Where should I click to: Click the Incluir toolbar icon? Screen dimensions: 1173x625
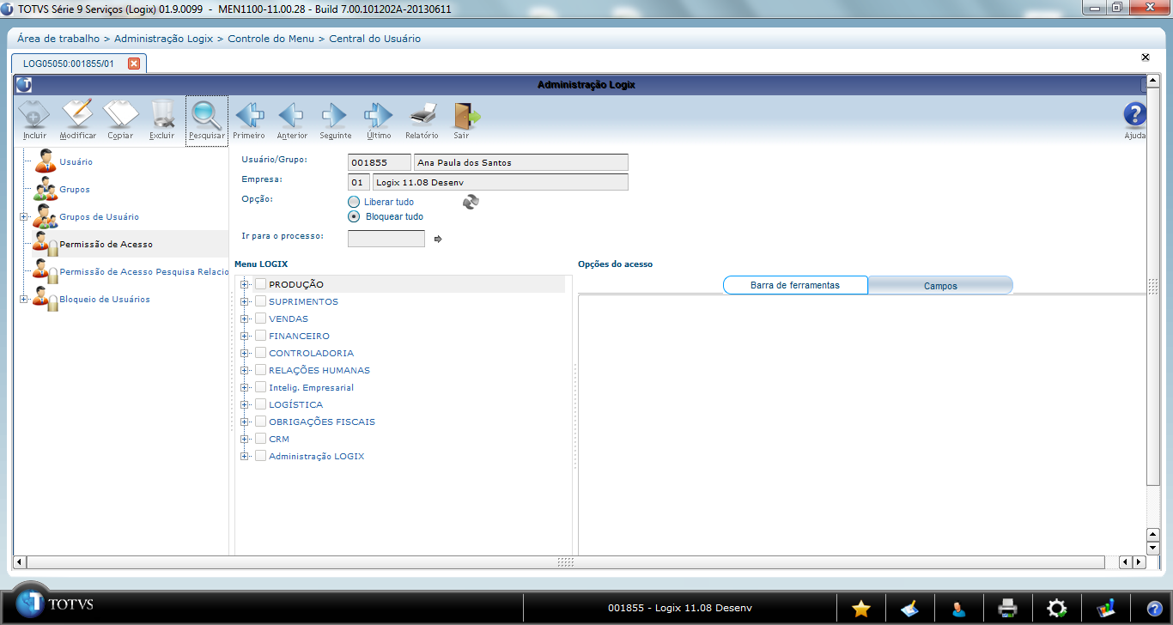34,119
